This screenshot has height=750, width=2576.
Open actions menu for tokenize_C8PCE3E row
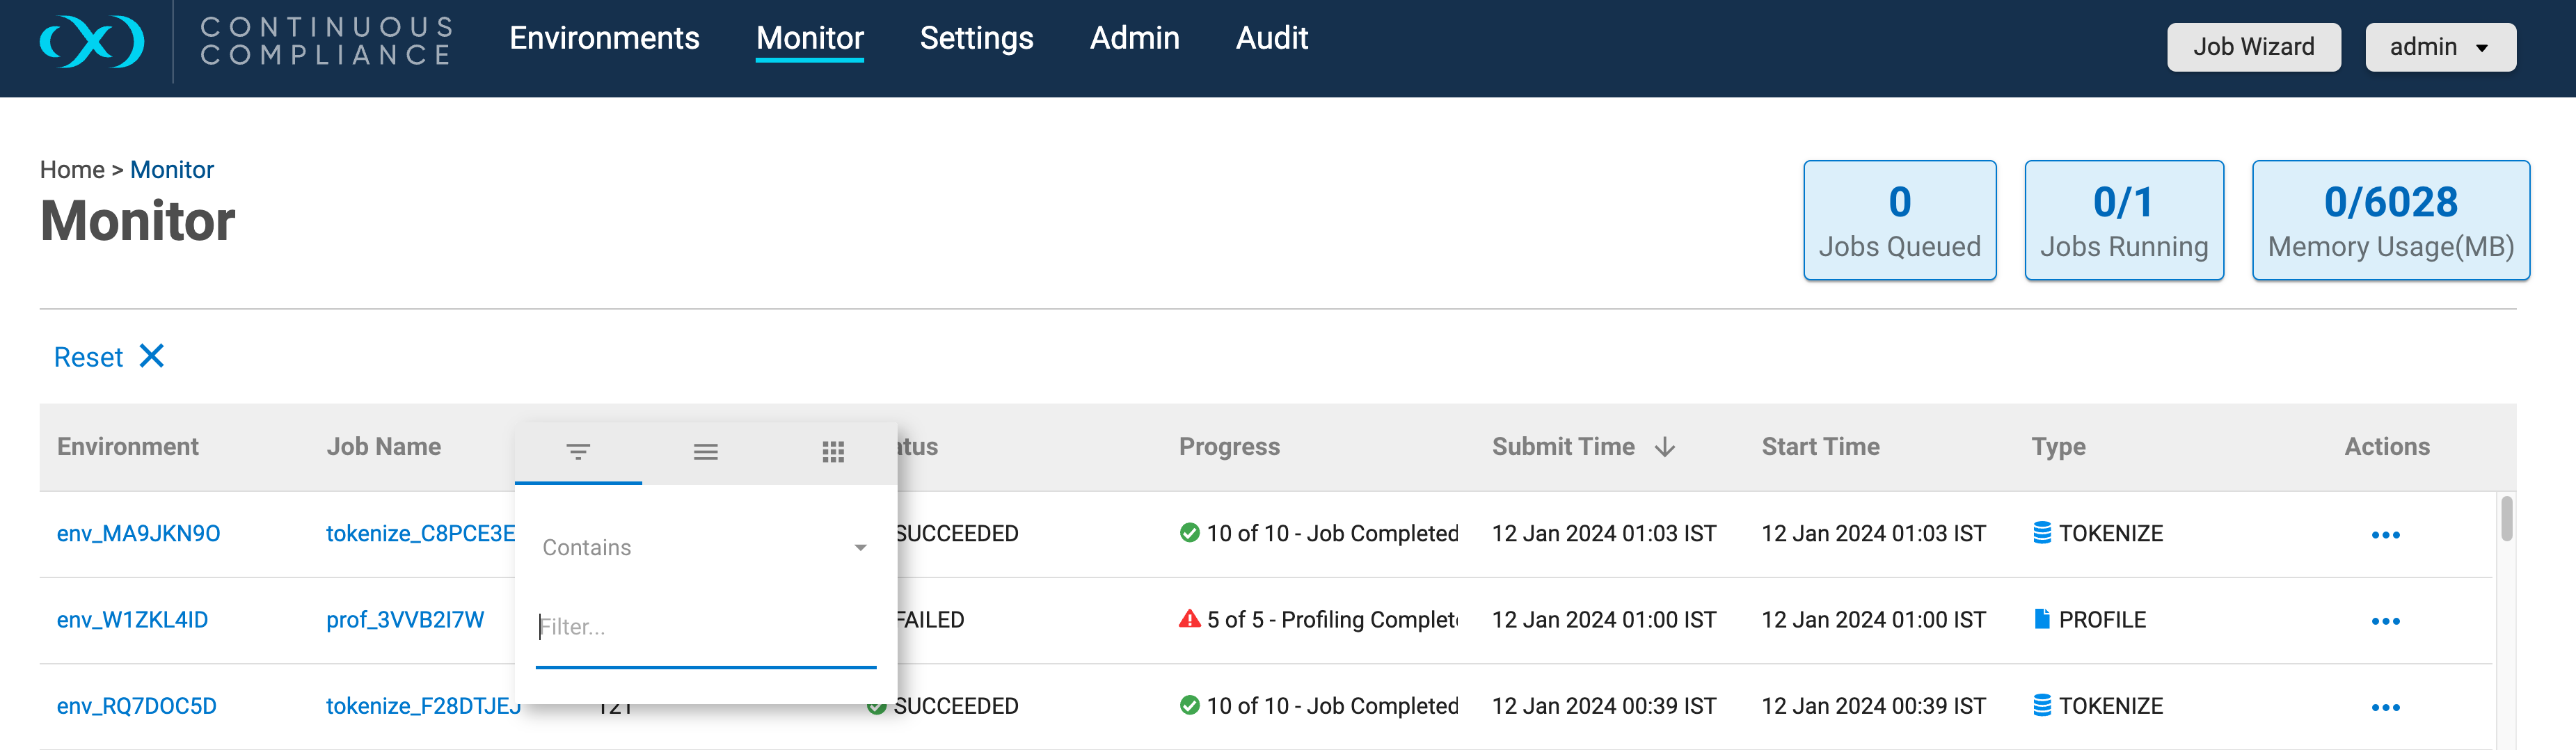[2386, 535]
